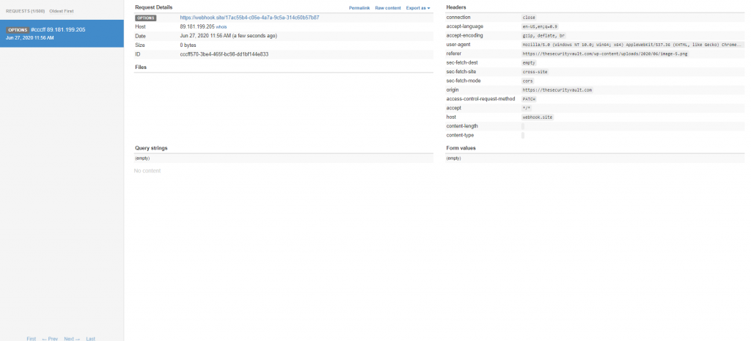
Task: Go to Next page of requests
Action: tap(72, 339)
